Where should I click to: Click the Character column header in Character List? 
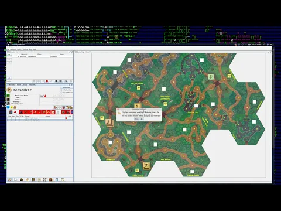[x=24, y=54]
